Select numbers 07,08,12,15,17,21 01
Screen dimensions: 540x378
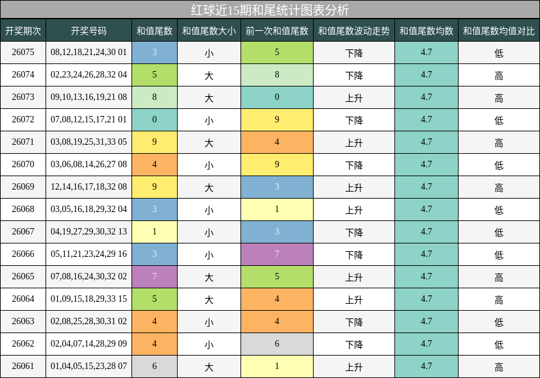(89, 119)
